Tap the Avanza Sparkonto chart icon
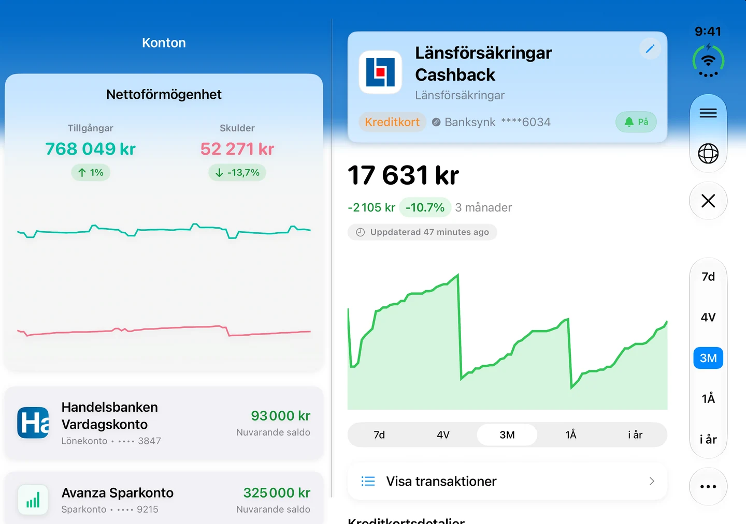746x524 pixels. click(x=33, y=500)
